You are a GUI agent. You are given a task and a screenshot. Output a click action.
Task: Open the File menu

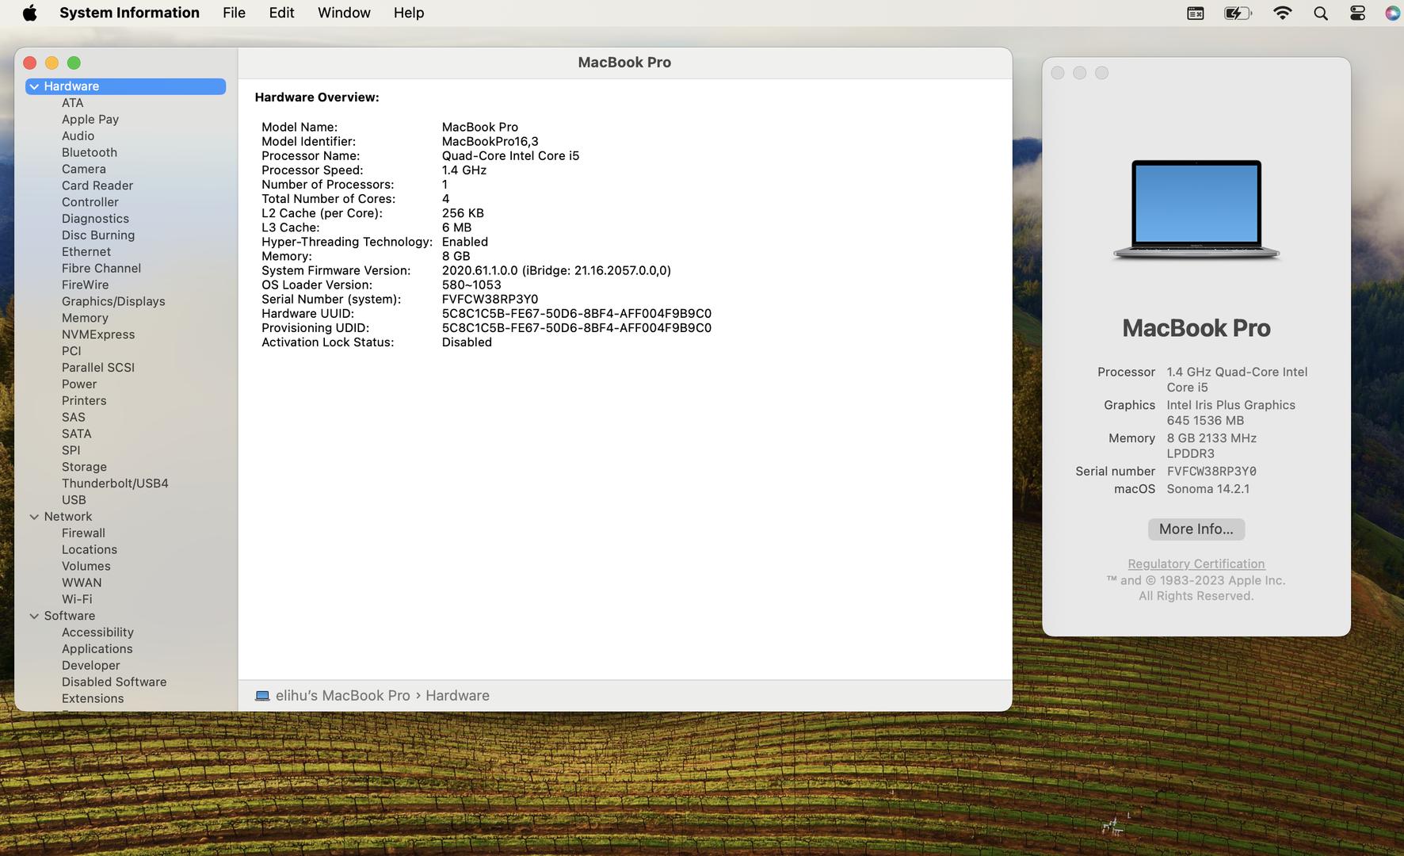point(234,13)
